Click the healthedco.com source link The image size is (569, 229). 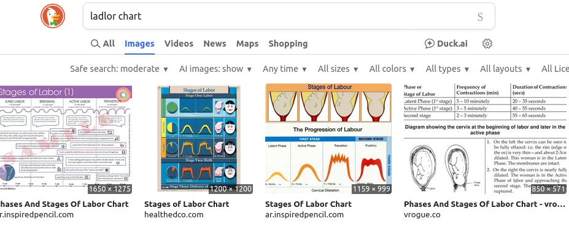(x=174, y=214)
